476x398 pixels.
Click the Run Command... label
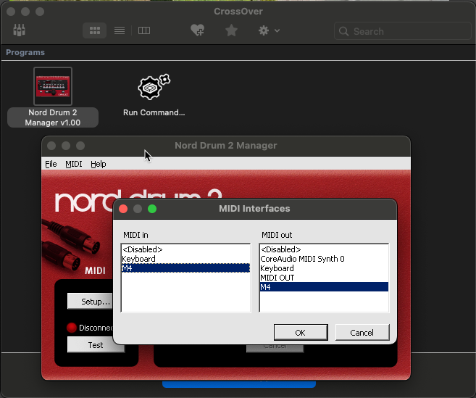coord(154,112)
